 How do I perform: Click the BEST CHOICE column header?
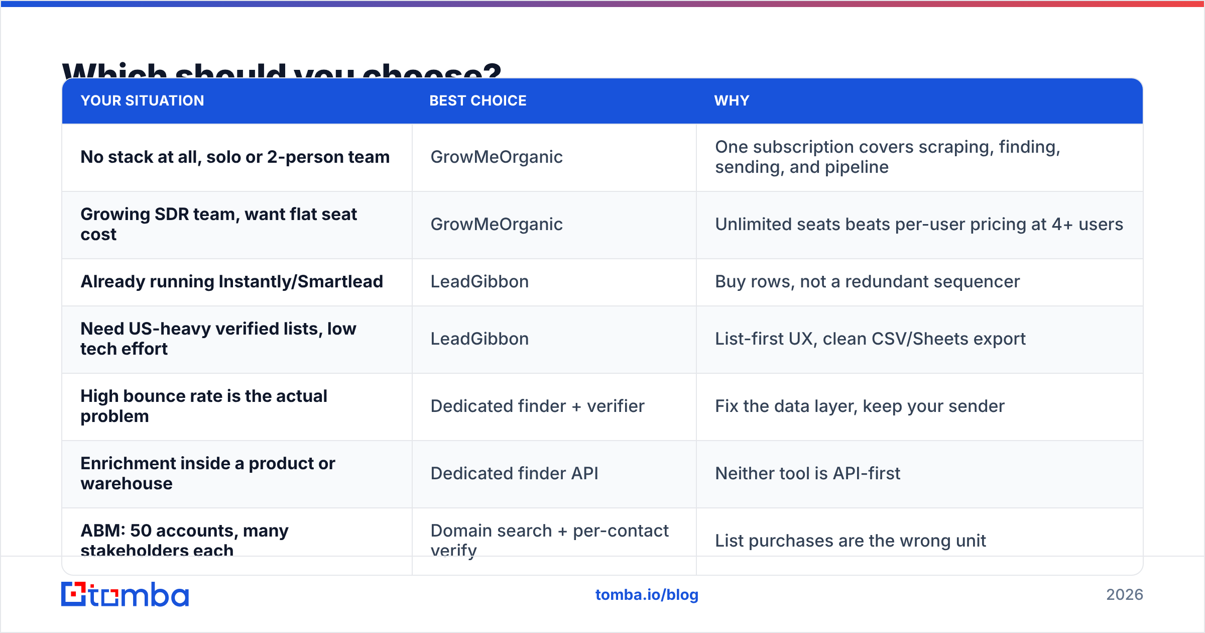[478, 100]
